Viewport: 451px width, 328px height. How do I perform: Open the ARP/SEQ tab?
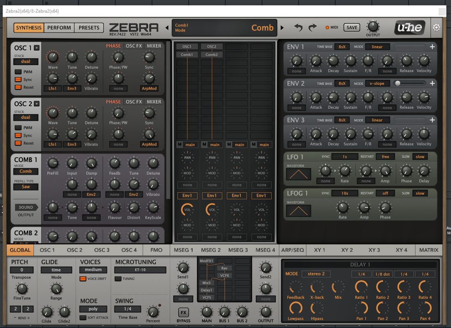point(293,250)
